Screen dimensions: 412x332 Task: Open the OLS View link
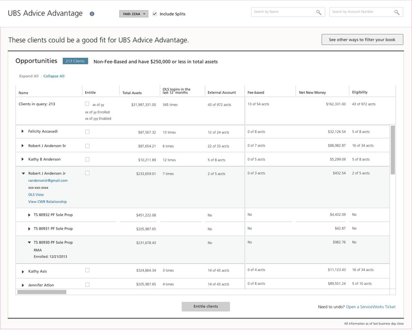tap(36, 195)
